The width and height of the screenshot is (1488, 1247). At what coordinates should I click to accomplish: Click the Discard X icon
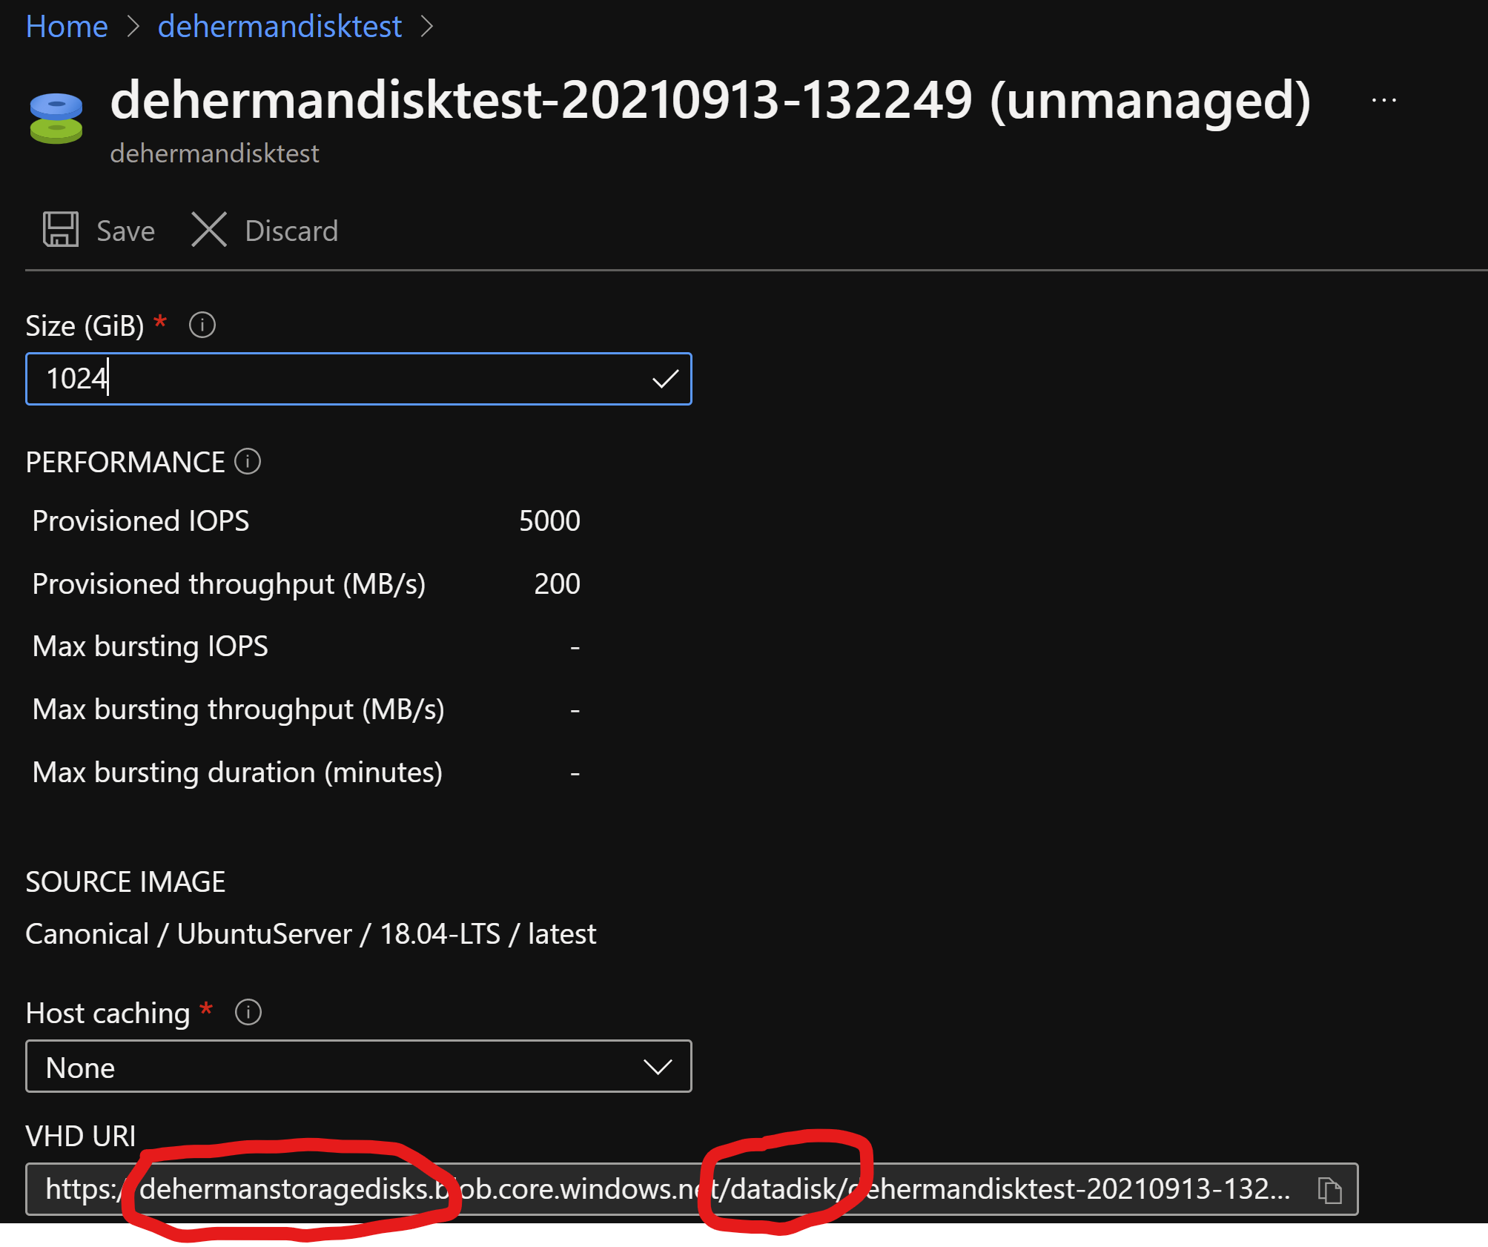click(209, 230)
